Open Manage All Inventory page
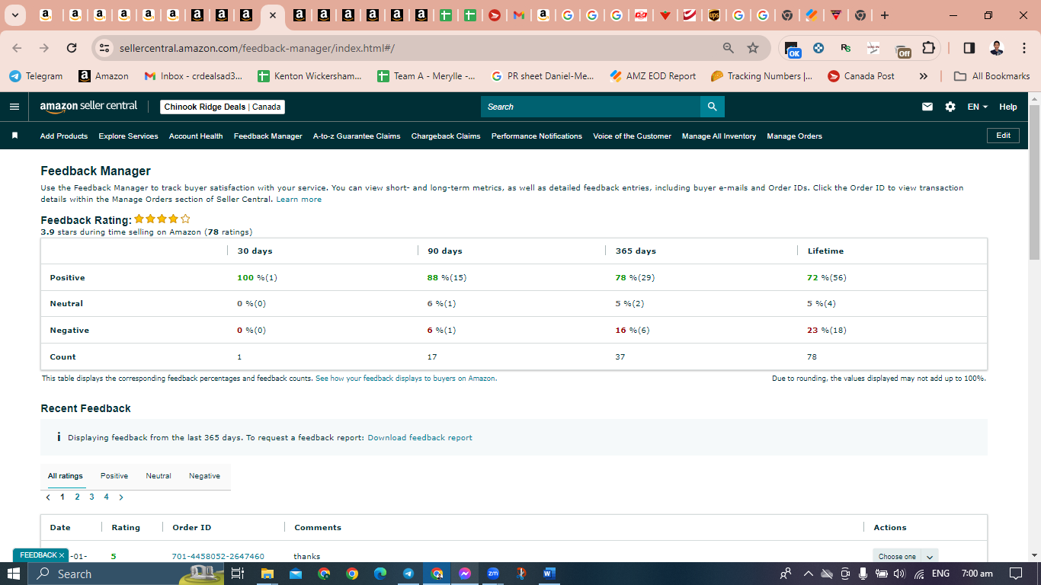Viewport: 1041px width, 585px height. tap(719, 136)
